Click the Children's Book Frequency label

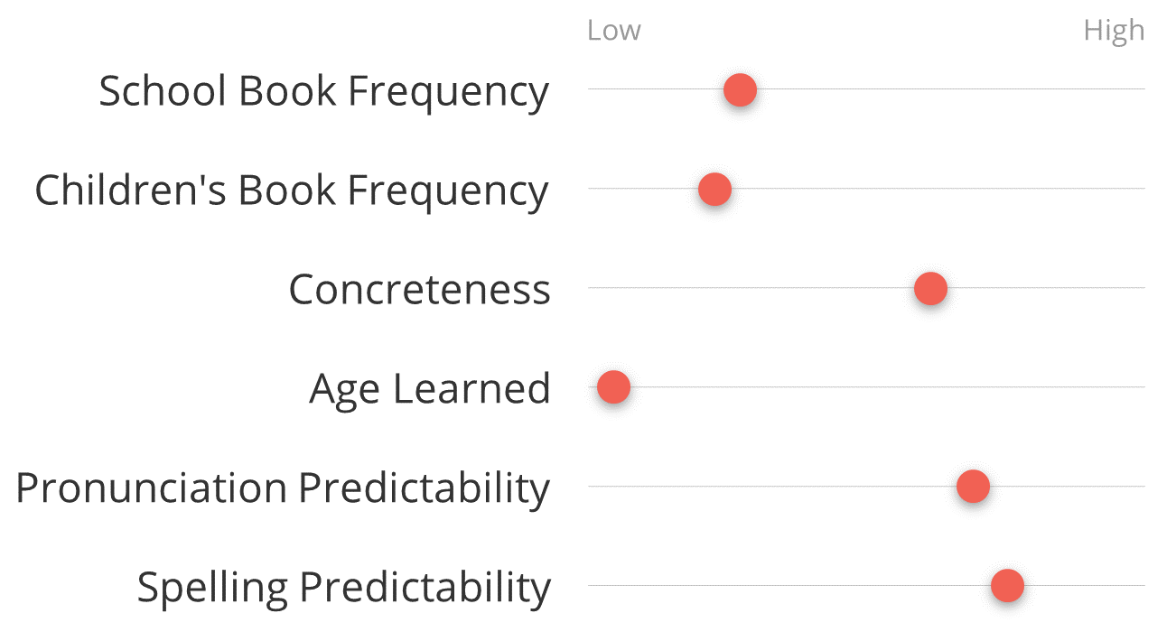coord(292,191)
